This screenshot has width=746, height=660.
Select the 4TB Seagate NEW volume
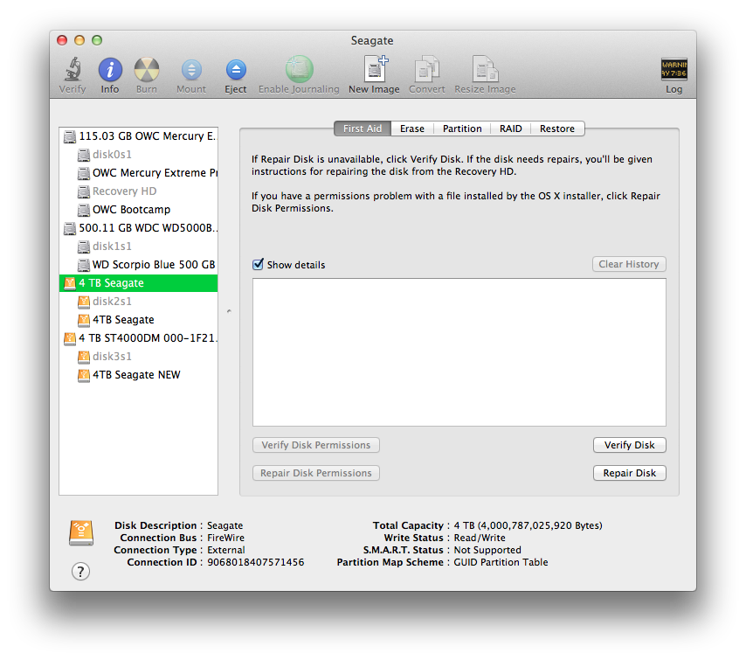(138, 375)
